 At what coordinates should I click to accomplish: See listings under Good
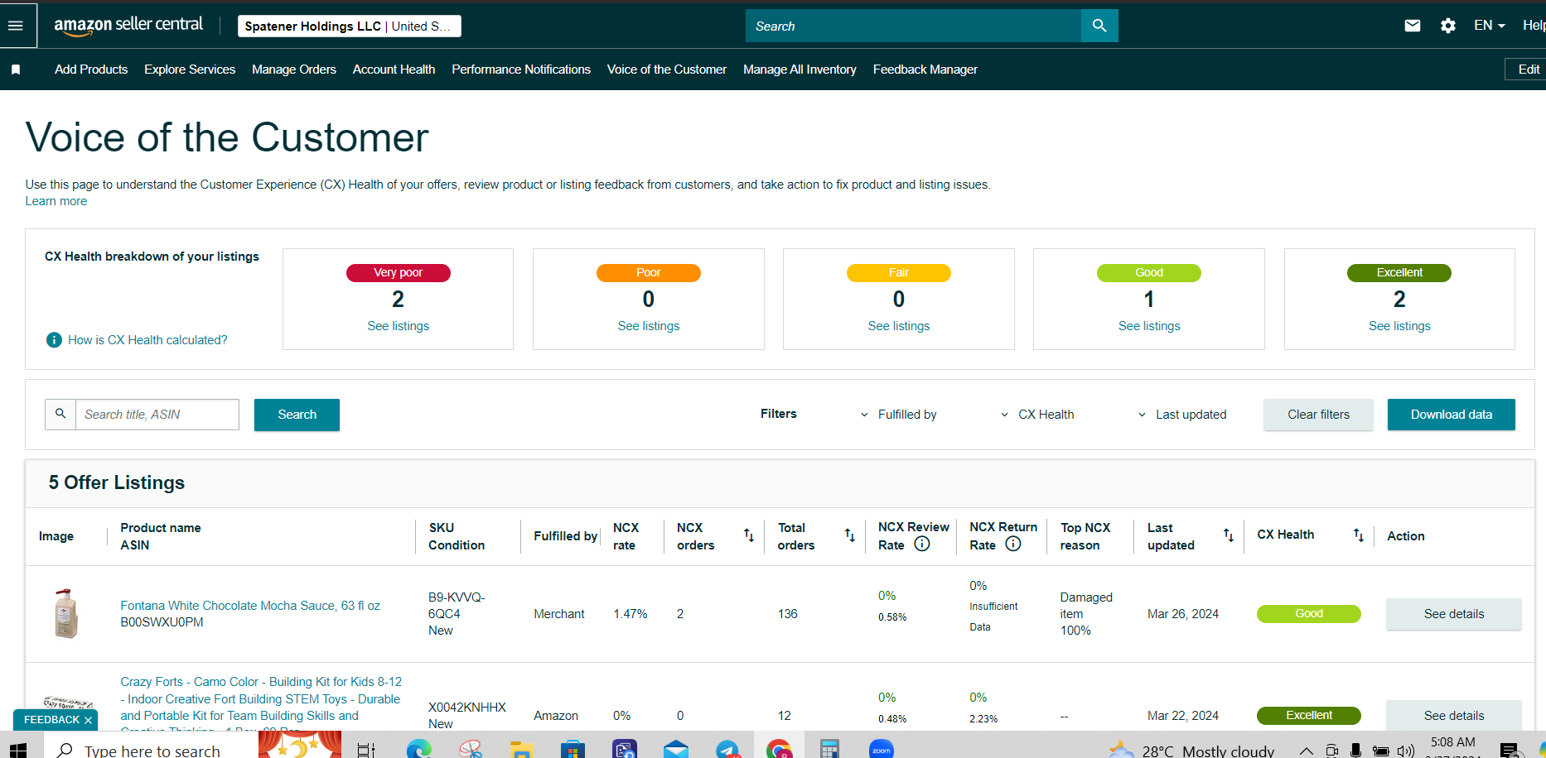(x=1149, y=326)
